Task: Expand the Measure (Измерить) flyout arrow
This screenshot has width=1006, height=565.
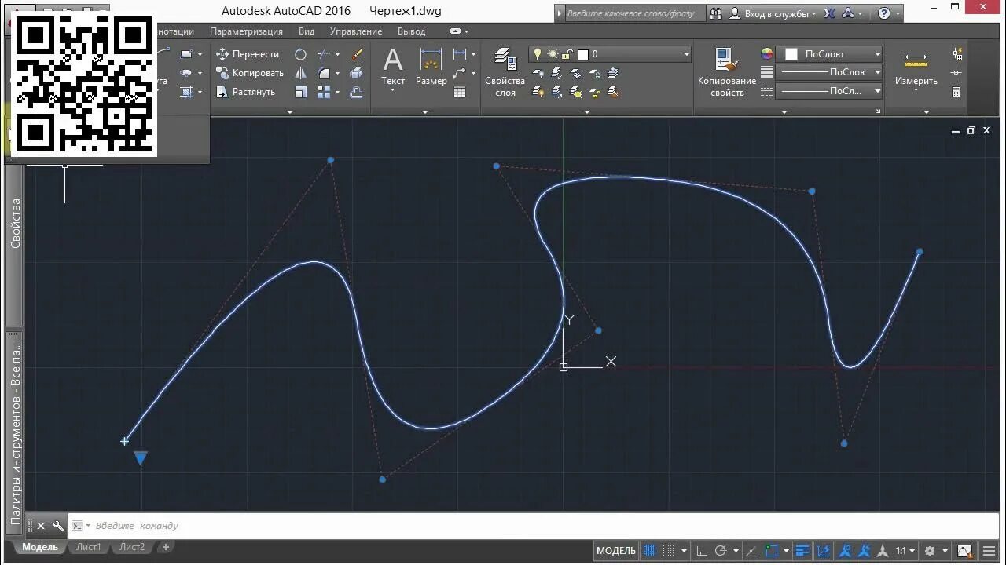Action: 916,90
